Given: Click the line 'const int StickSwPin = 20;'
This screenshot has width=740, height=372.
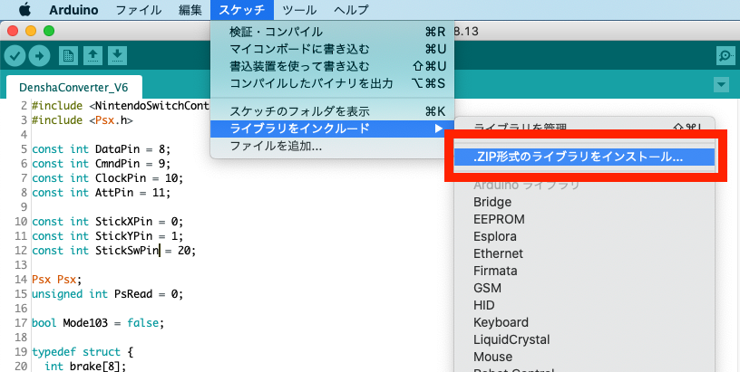Looking at the screenshot, I should click(113, 251).
